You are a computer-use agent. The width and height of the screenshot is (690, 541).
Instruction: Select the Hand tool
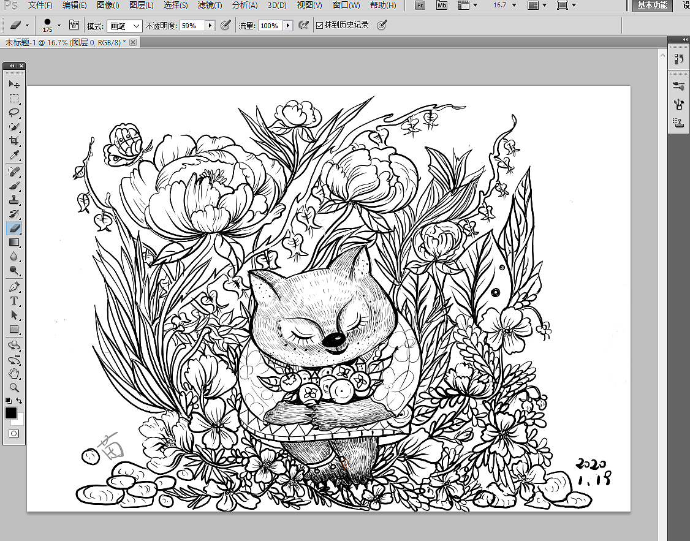14,374
